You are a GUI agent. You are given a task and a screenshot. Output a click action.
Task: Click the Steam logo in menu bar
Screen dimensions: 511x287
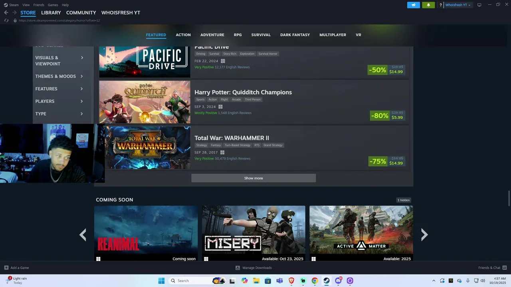6,5
